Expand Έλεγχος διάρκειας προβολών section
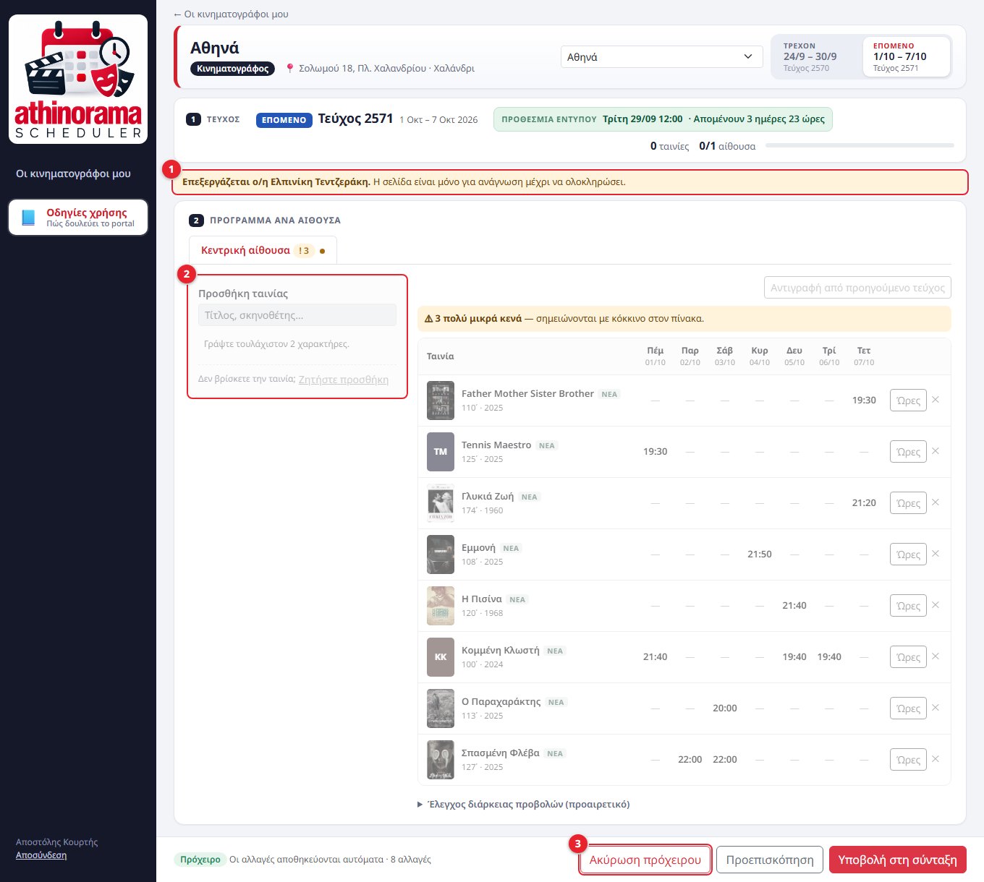Screen dimensions: 984x882 524,804
